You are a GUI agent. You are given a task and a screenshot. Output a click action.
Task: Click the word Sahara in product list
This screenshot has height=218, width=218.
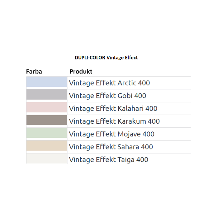pos(128,147)
